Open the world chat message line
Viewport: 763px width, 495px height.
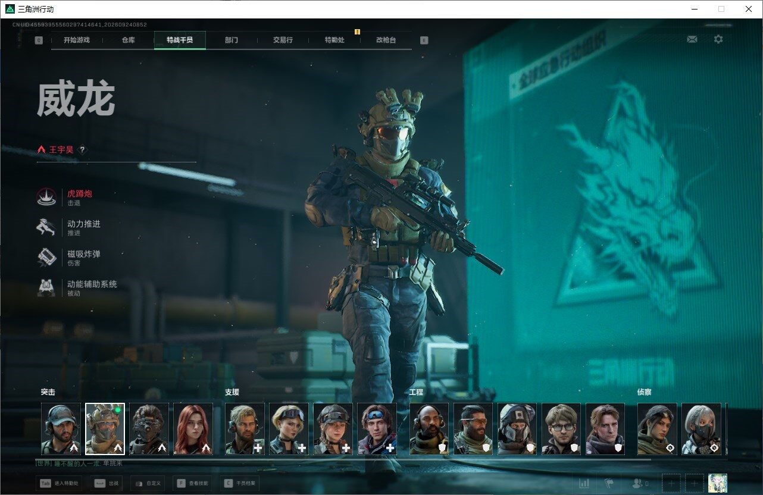pyautogui.click(x=79, y=463)
